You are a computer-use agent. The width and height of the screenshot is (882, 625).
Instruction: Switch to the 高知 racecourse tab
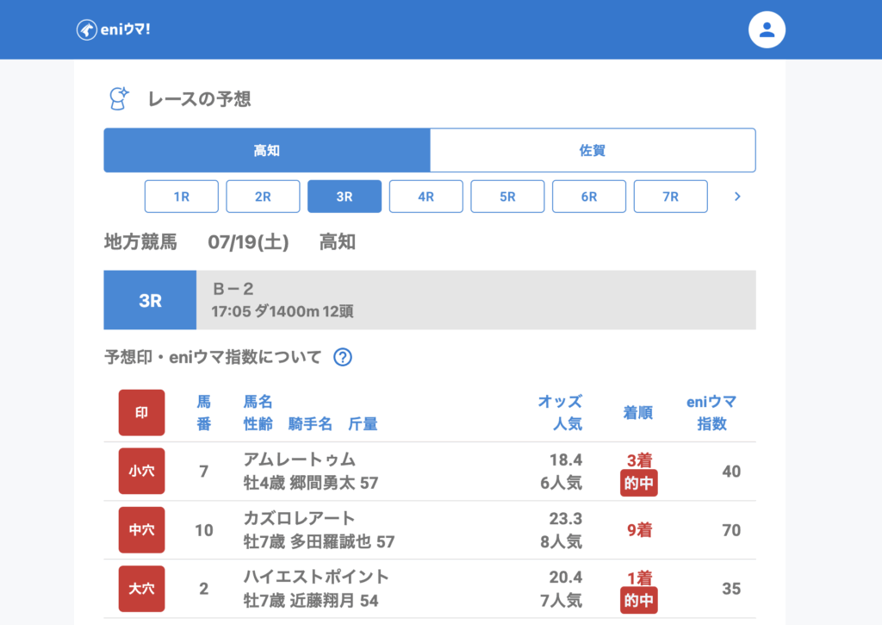click(267, 151)
